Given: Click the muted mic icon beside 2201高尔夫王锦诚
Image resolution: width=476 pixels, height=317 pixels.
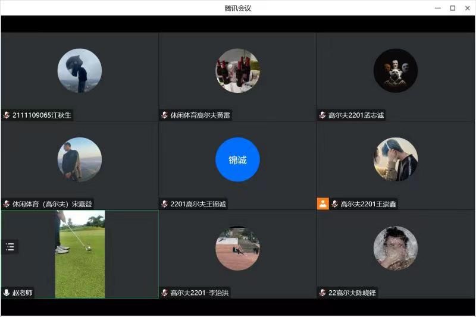Looking at the screenshot, I should pyautogui.click(x=165, y=204).
